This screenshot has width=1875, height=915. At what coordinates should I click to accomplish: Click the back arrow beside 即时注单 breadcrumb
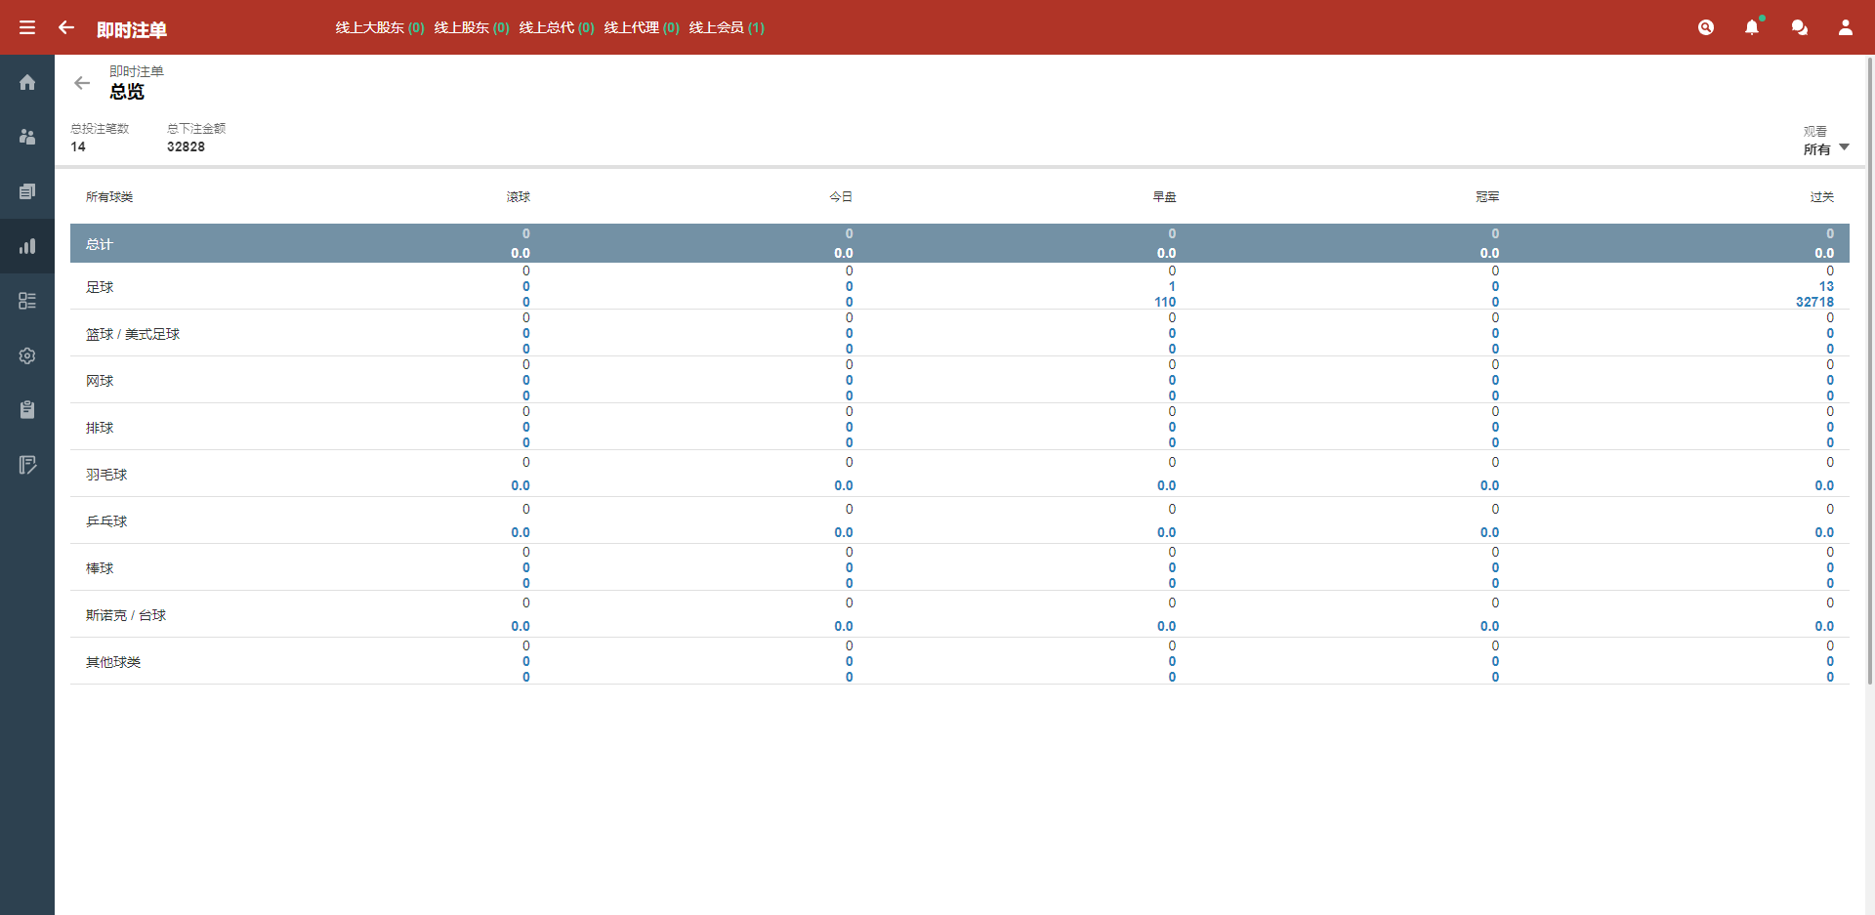coord(82,83)
